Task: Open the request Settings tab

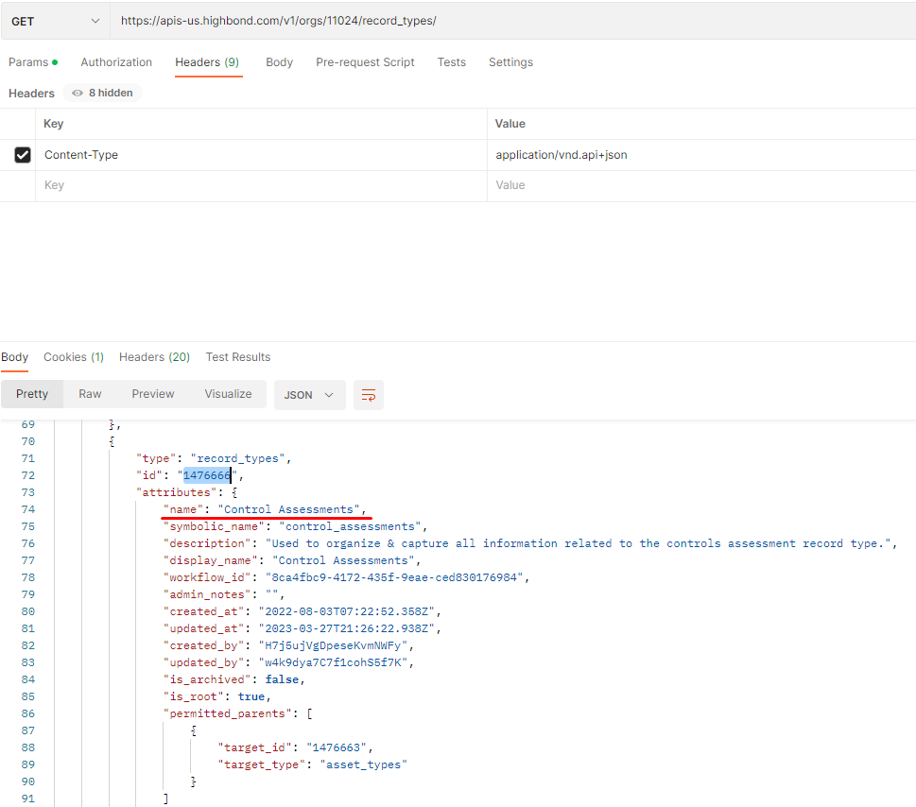Action: (x=510, y=62)
